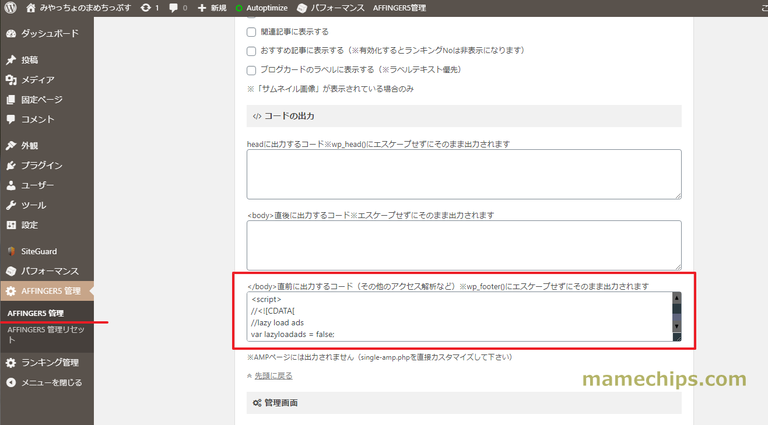Open メディア menu label
The image size is (768, 425).
[38, 80]
